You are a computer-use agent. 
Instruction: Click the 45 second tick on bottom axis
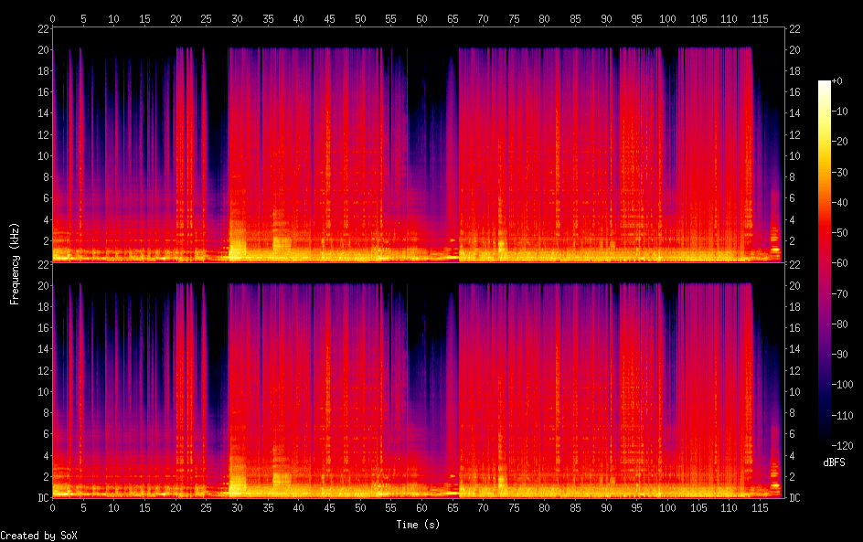[x=329, y=506]
